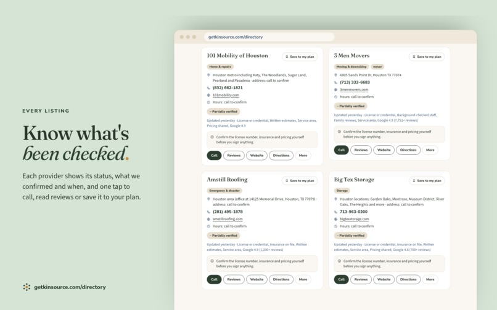Viewport: 497px width, 310px height.
Task: Click the Amstill Roofing title
Action: click(227, 180)
